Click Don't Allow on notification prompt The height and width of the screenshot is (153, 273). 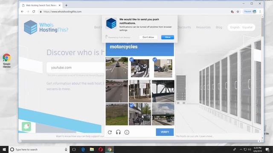point(148,37)
